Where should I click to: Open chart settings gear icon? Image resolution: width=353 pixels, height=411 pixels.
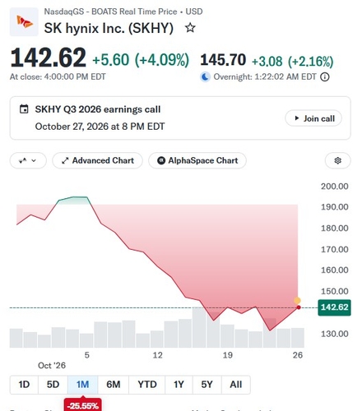338,160
